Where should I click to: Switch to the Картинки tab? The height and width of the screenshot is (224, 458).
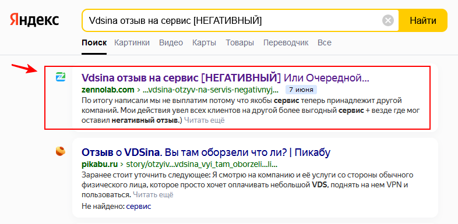coord(132,43)
